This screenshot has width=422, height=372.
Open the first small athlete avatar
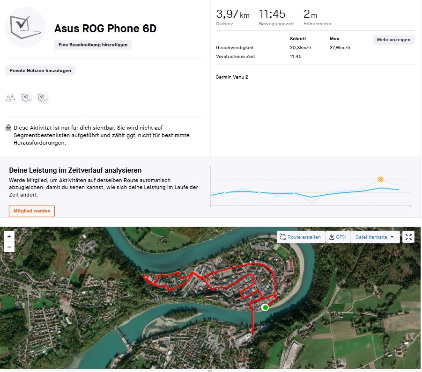pyautogui.click(x=27, y=97)
